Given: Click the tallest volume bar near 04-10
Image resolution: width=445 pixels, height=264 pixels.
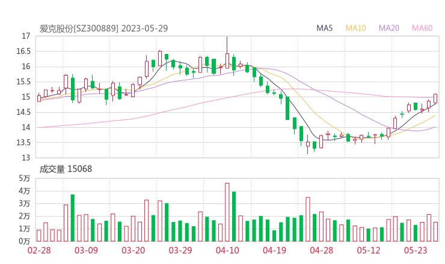Looking at the screenshot, I should click(227, 212).
